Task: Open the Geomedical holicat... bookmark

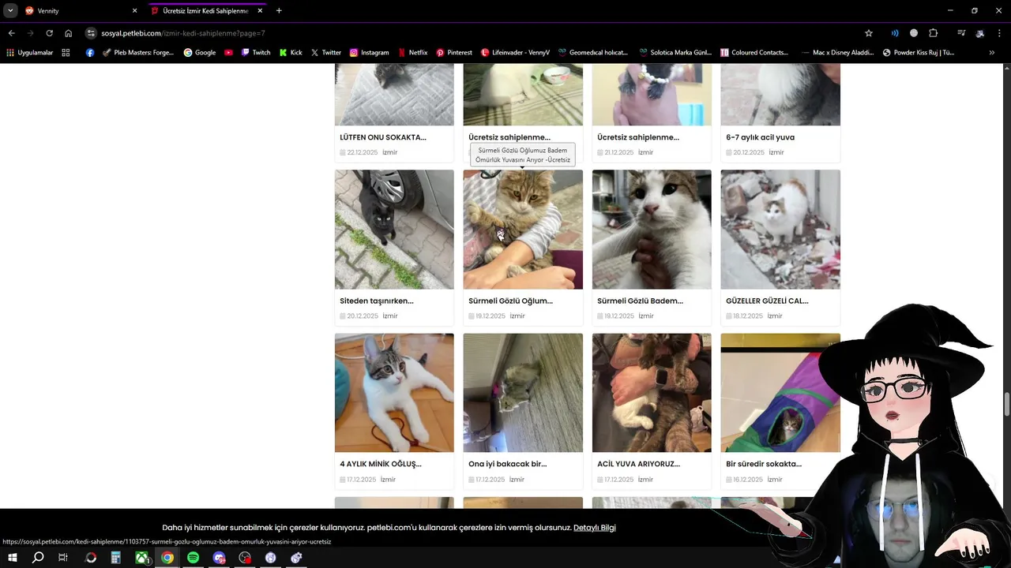Action: (x=592, y=53)
